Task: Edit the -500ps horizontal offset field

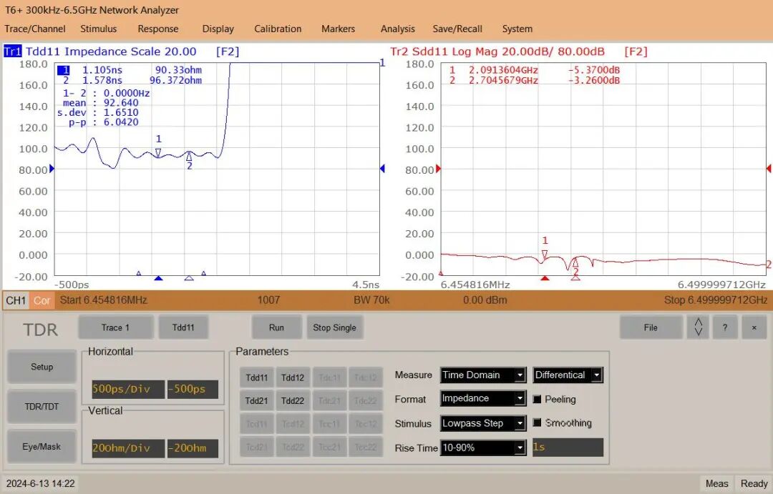Action: coord(193,389)
